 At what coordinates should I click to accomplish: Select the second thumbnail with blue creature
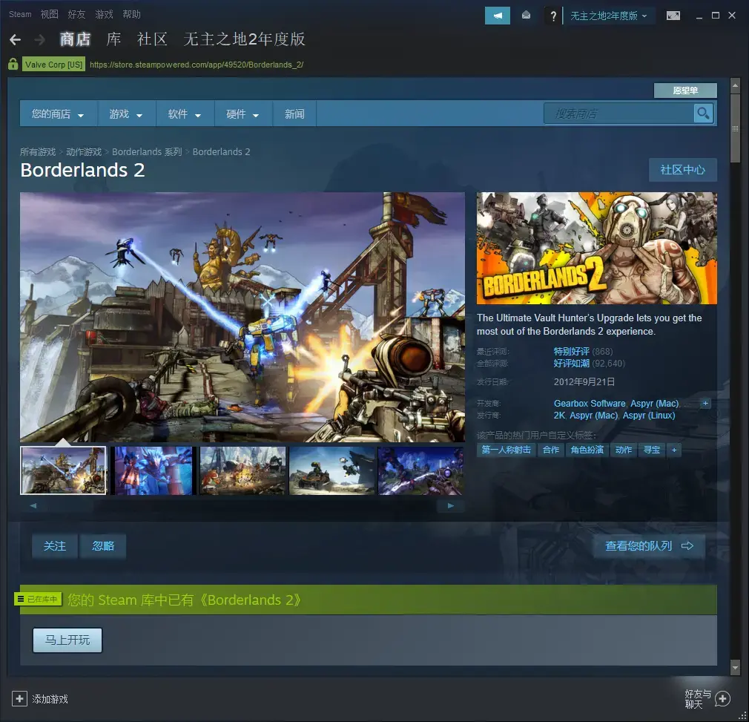pyautogui.click(x=153, y=470)
